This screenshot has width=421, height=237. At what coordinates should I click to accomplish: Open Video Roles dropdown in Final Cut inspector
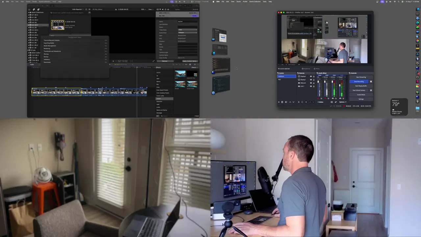(x=187, y=30)
